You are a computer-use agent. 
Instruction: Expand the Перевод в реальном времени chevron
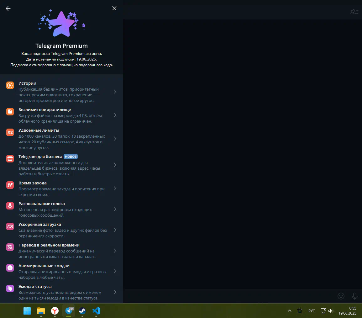115,251
